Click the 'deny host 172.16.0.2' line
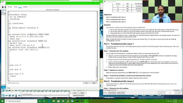Screen dimensions: 183x103 (x=22, y=45)
